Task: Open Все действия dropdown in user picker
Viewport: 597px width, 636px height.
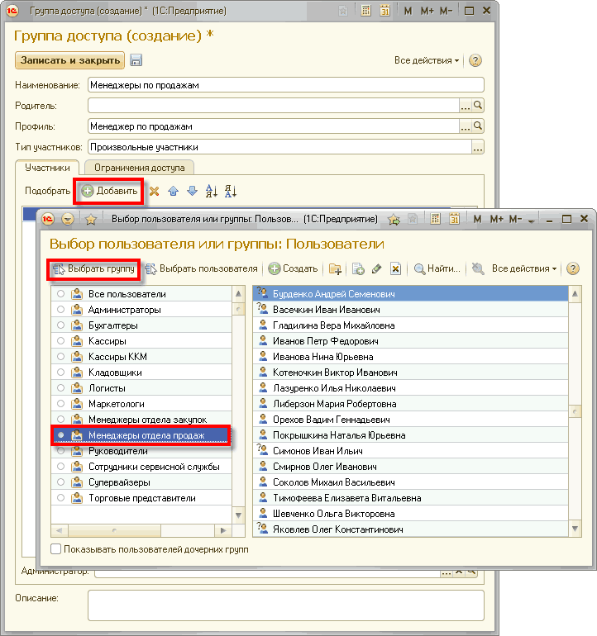Action: 524,268
